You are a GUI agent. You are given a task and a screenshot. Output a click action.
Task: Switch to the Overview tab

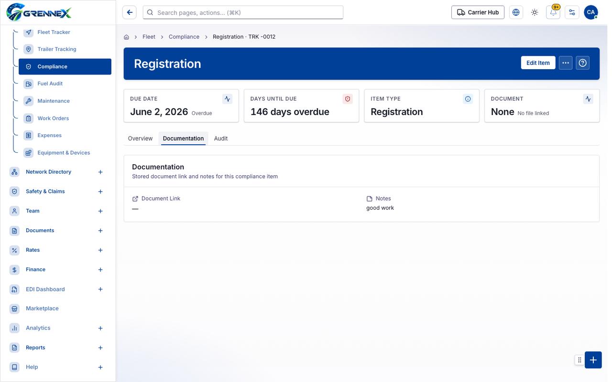(140, 138)
